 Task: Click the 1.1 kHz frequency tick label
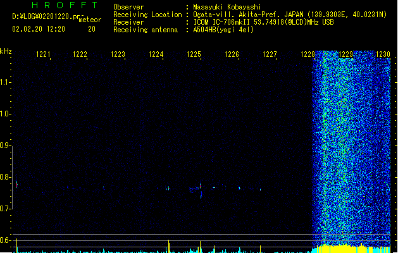coord(5,82)
